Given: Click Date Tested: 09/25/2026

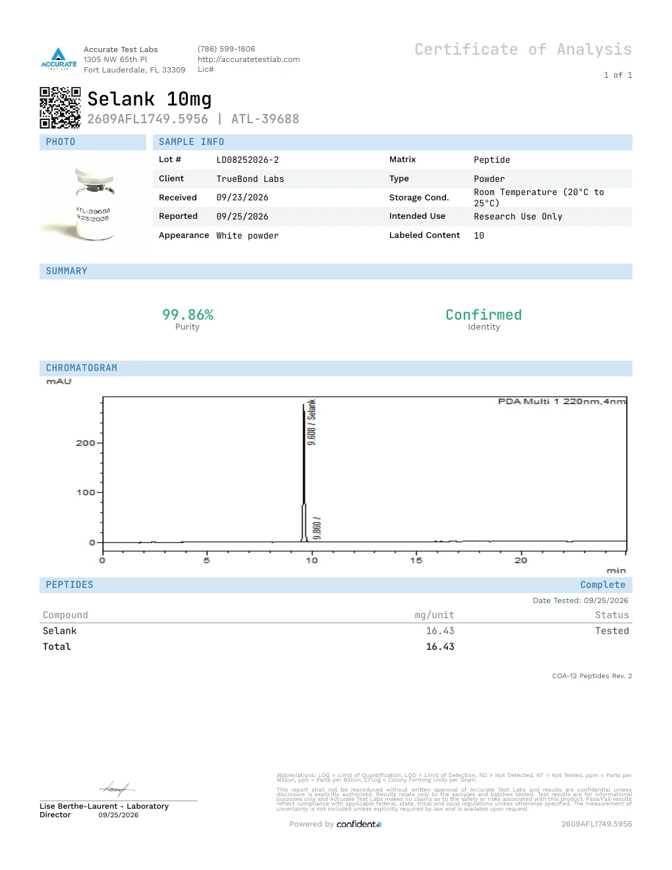Looking at the screenshot, I should pyautogui.click(x=580, y=600).
